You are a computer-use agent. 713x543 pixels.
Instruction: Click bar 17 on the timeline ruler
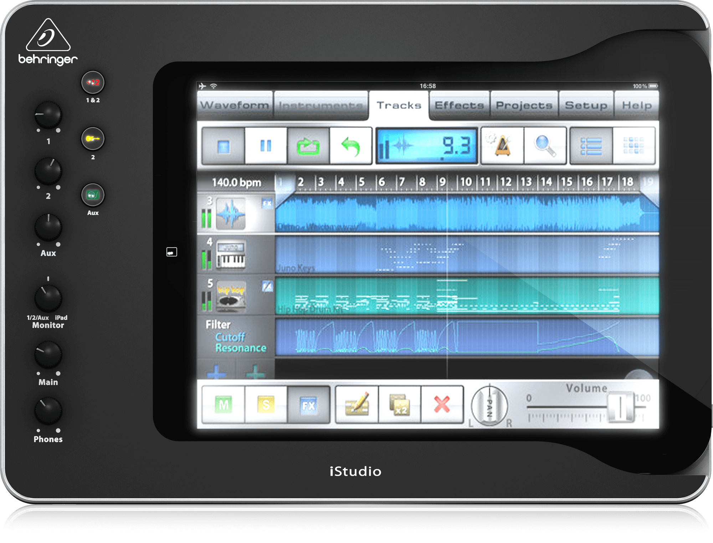tap(607, 182)
